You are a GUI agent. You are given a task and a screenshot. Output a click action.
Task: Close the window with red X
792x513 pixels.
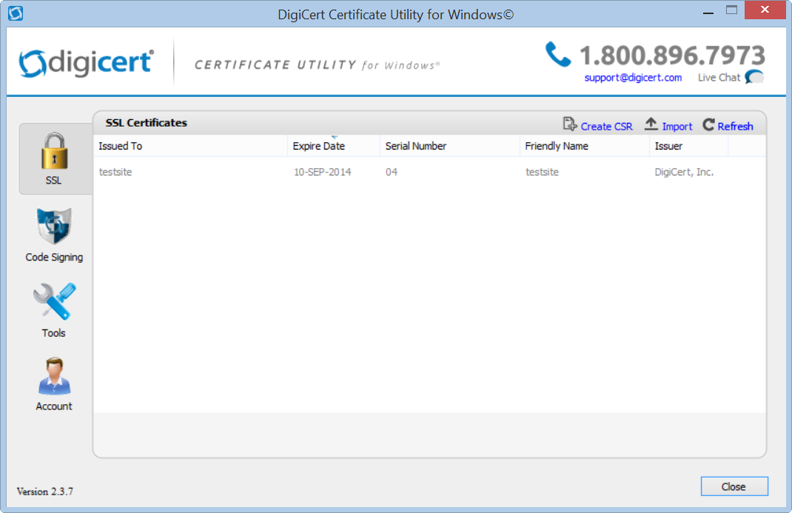click(765, 10)
